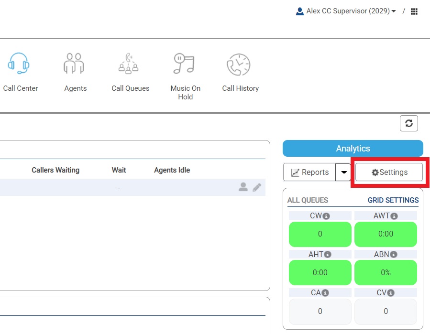Show info for AWT metric
This screenshot has width=430, height=334.
point(394,216)
